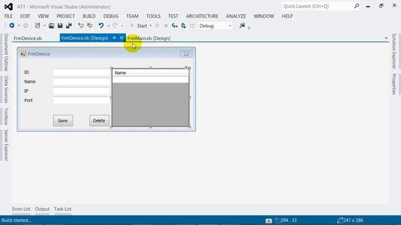Close the FrmDevice.vb [Design] tab
Screen dimensions: 401x225
coord(122,38)
